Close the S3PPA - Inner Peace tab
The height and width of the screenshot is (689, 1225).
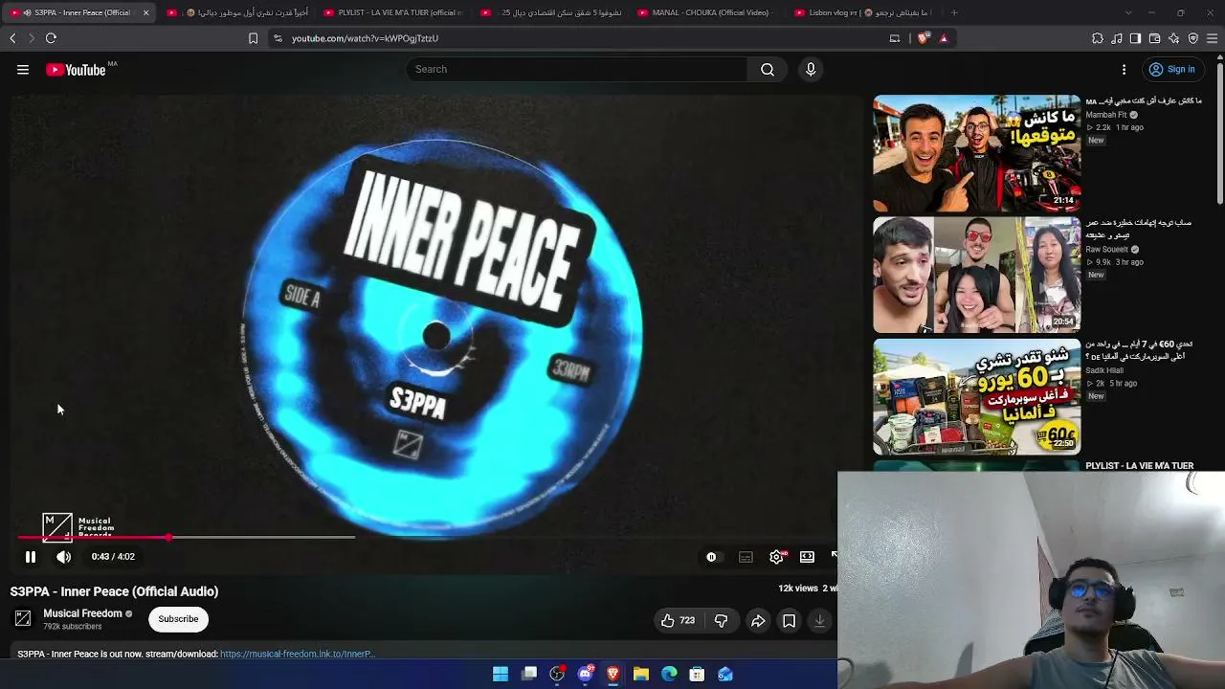coord(145,12)
